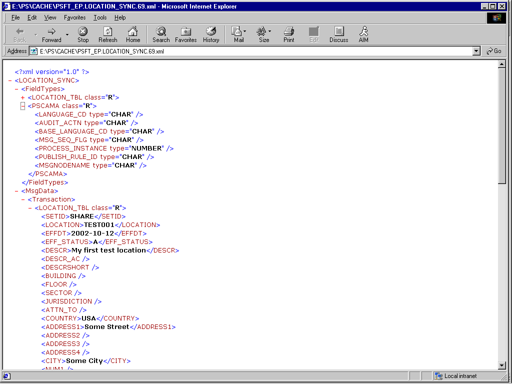The image size is (512, 384).
Task: Open the Tools menu
Action: coord(100,17)
